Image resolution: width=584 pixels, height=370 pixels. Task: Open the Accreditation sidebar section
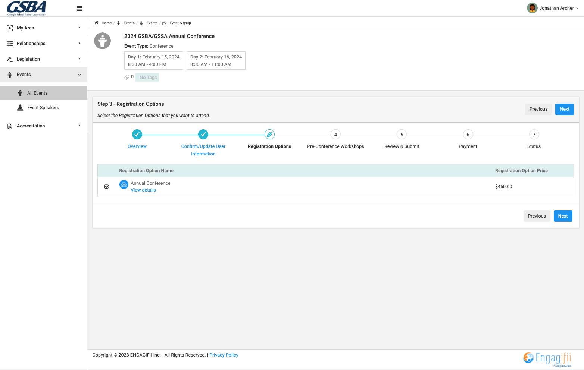click(44, 126)
